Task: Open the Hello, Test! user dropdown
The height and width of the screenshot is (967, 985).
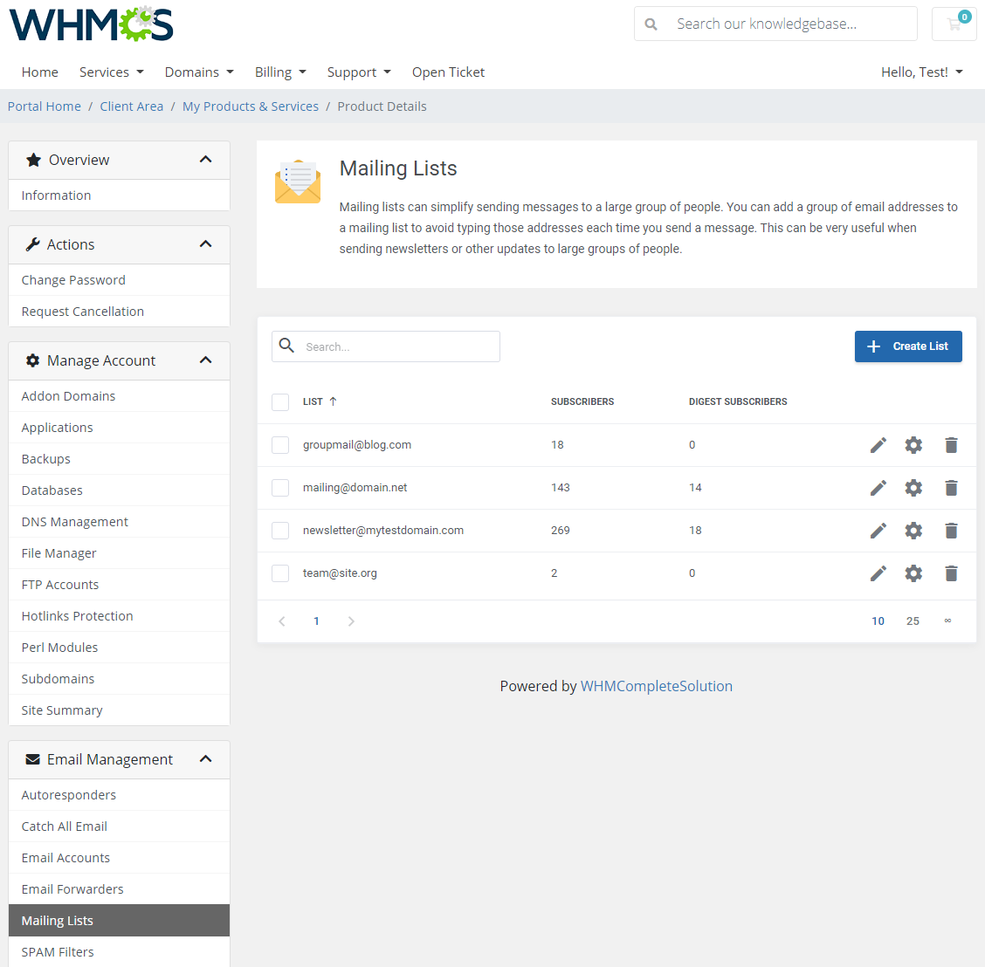Action: [921, 72]
